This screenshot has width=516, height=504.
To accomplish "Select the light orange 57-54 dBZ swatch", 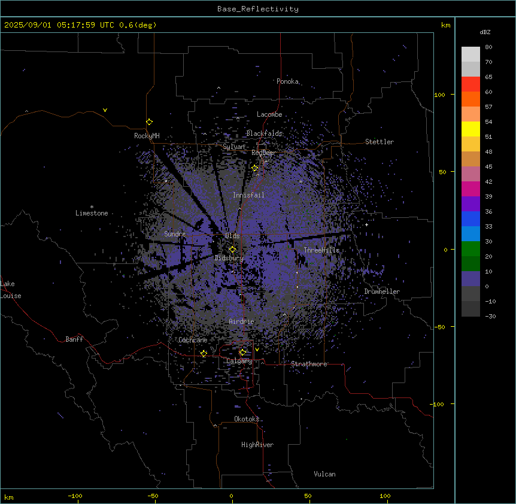I will 471,114.
